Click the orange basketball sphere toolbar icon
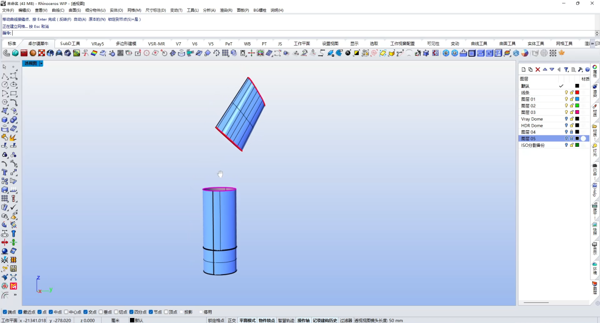The width and height of the screenshot is (600, 323). click(x=33, y=53)
